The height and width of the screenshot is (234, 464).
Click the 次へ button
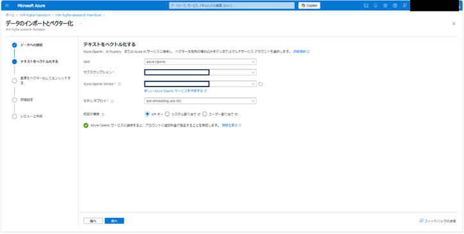pos(114,221)
